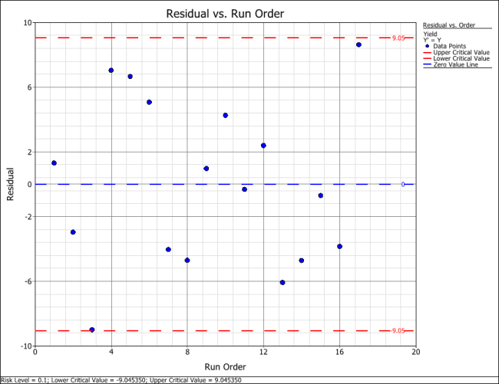Click the data point at run order 1
The height and width of the screenshot is (384, 499).
tap(54, 162)
